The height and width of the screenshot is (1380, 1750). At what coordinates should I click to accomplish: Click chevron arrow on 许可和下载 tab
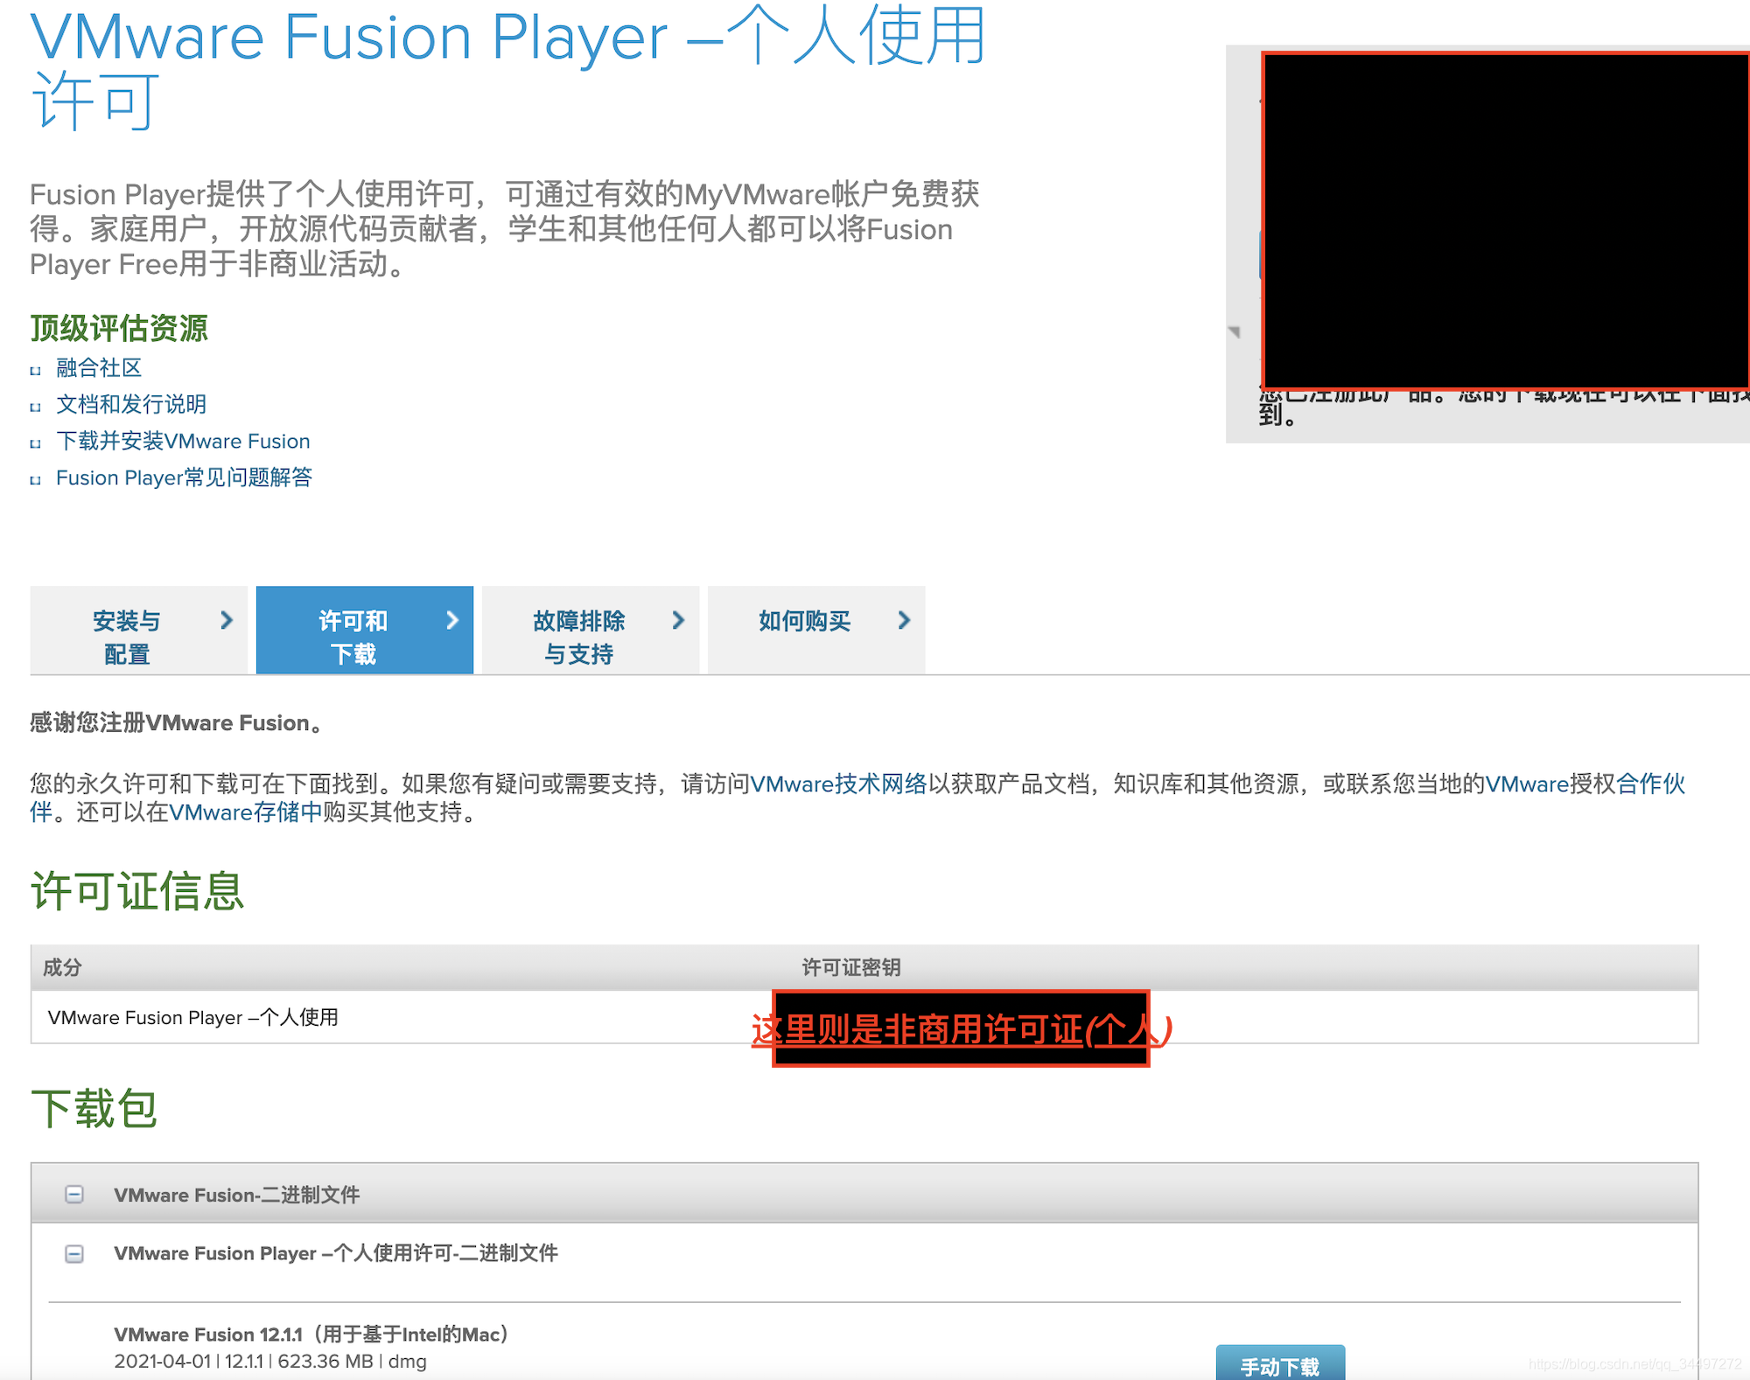pyautogui.click(x=452, y=621)
